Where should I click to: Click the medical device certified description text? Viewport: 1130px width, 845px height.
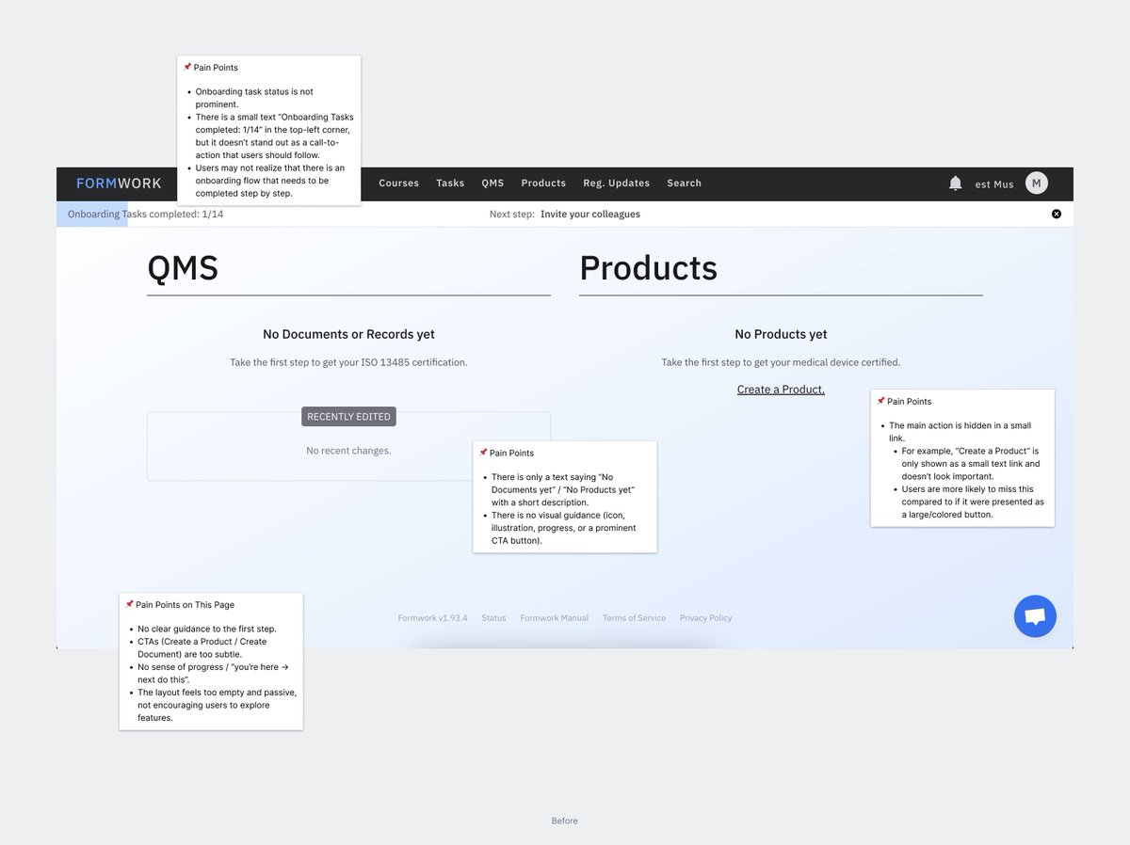781,362
